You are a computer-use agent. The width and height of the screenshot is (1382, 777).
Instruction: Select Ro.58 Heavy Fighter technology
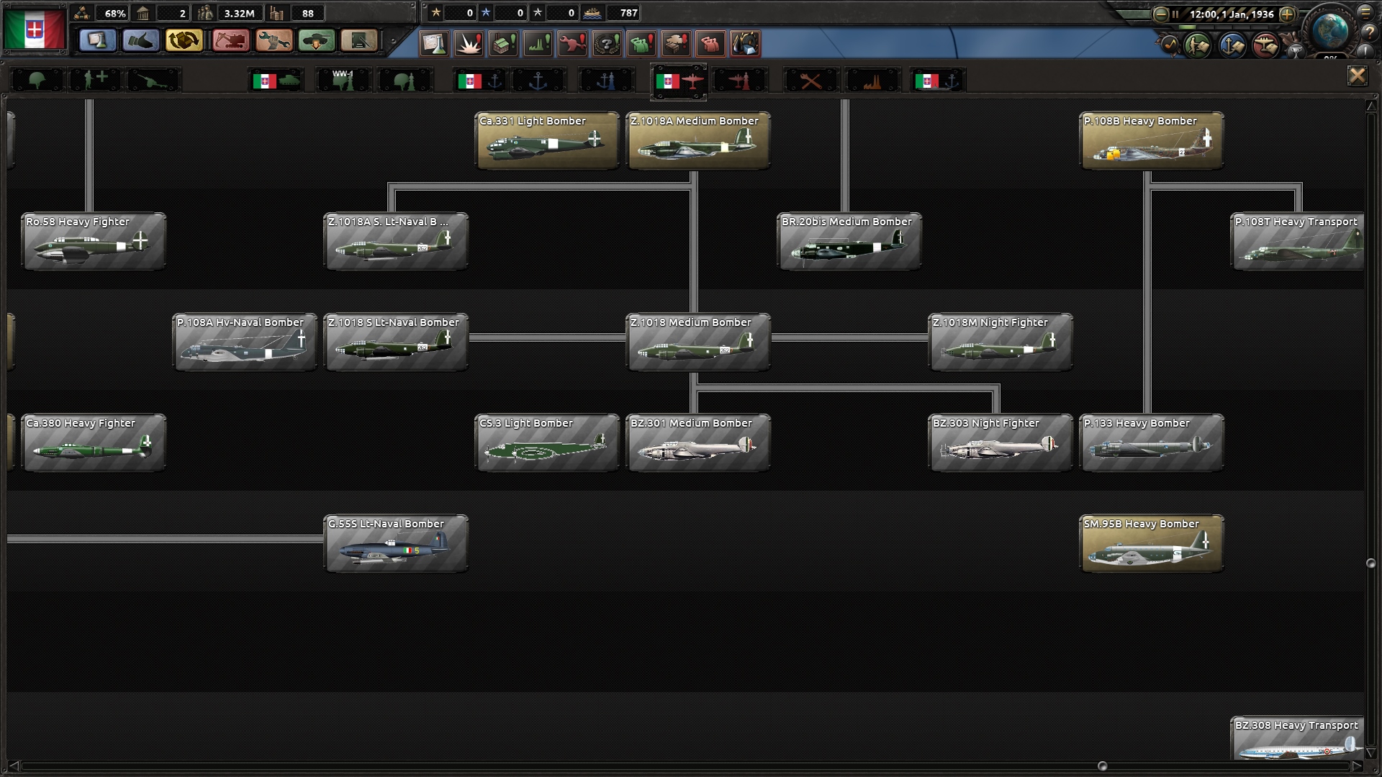click(94, 241)
